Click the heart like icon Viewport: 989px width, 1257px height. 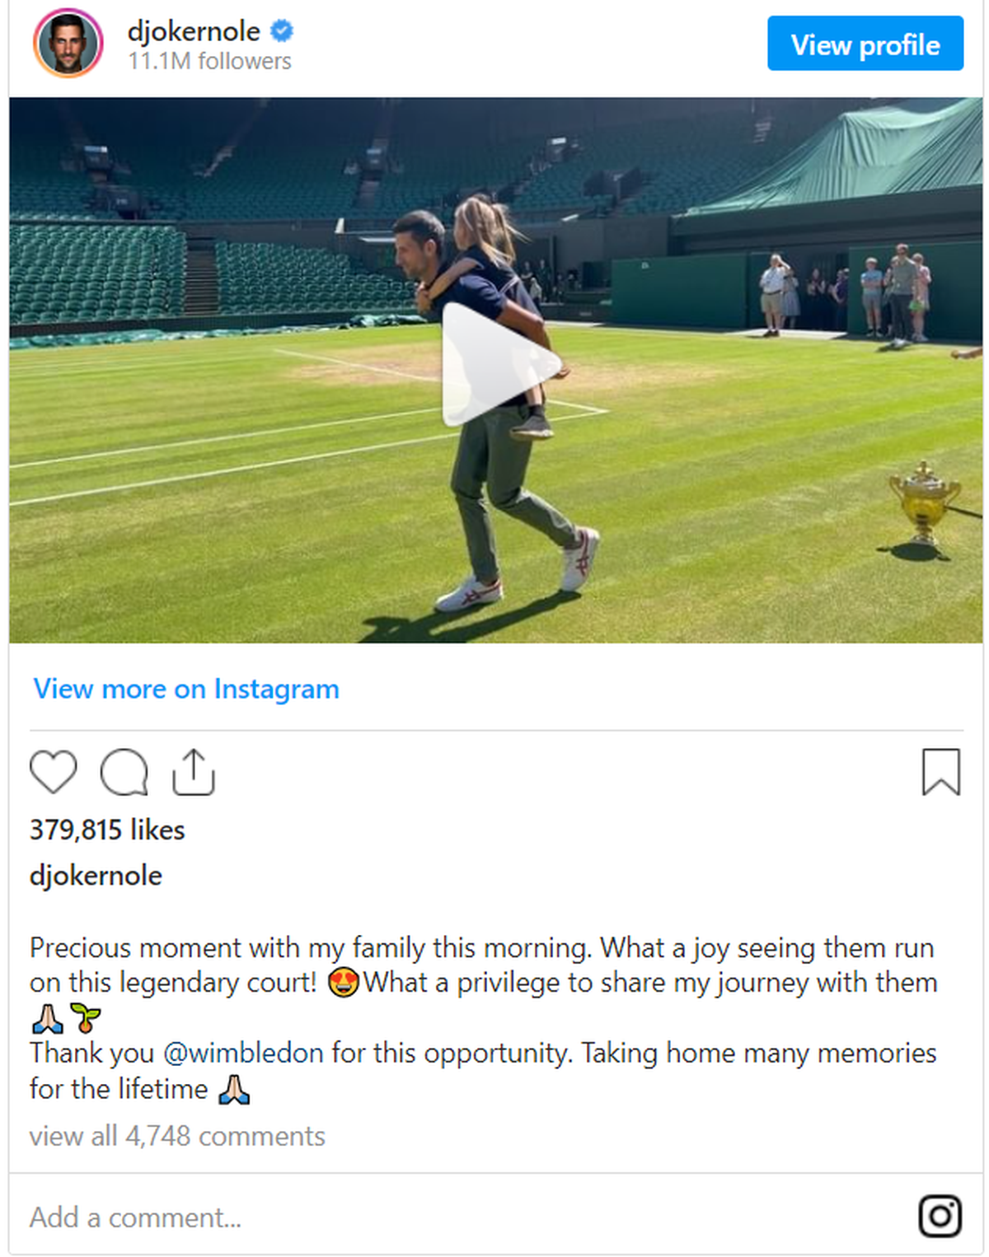pyautogui.click(x=54, y=772)
